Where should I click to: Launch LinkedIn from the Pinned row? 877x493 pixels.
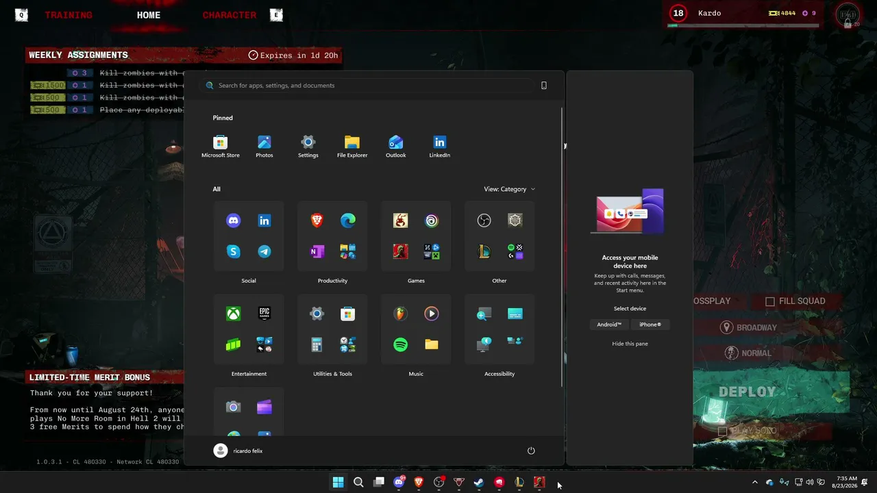click(x=440, y=146)
